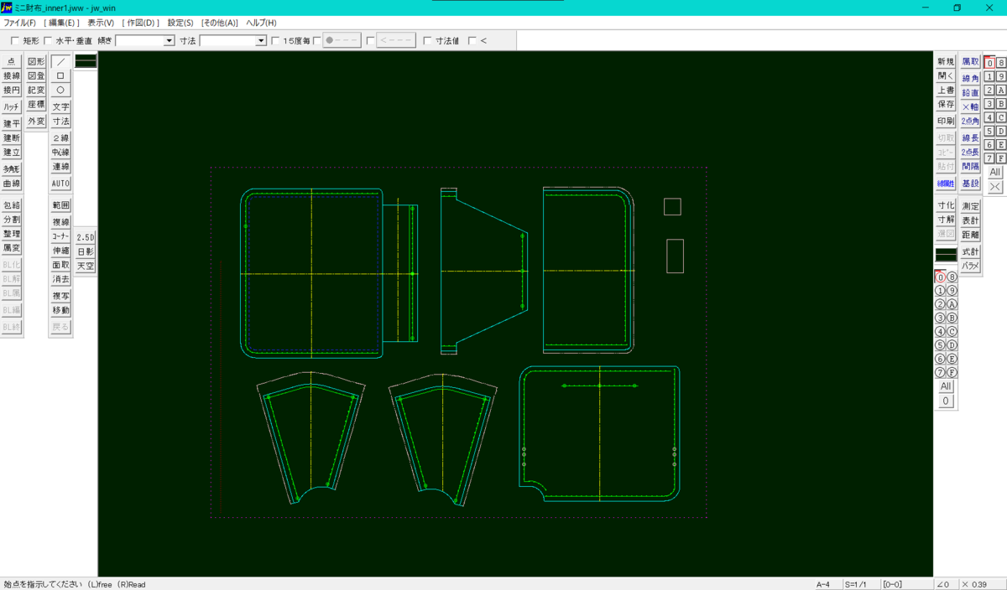Activate the ハッチ hatch tool
Image resolution: width=1007 pixels, height=590 pixels.
[12, 106]
